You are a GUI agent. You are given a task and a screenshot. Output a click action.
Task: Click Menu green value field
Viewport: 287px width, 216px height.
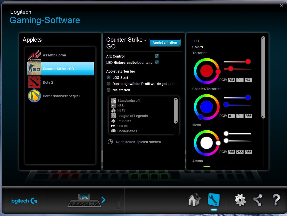click(240, 152)
